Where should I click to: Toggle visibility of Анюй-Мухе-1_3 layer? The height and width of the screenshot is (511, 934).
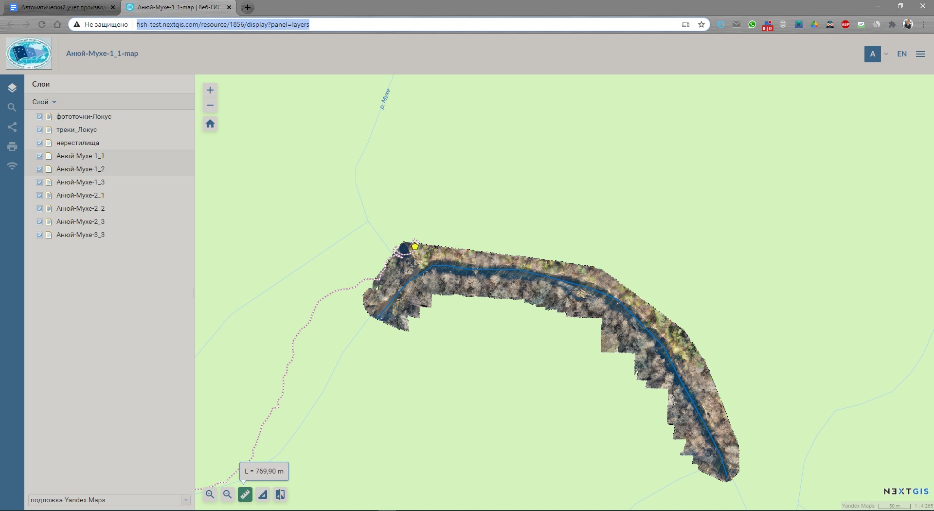(39, 182)
